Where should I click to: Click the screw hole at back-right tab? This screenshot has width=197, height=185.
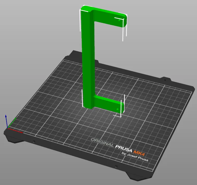click(165, 80)
